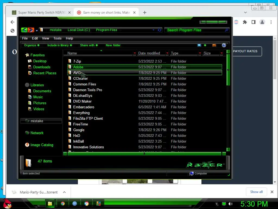Select the DiLshadSys folder
The image size is (278, 209).
click(145, 96)
